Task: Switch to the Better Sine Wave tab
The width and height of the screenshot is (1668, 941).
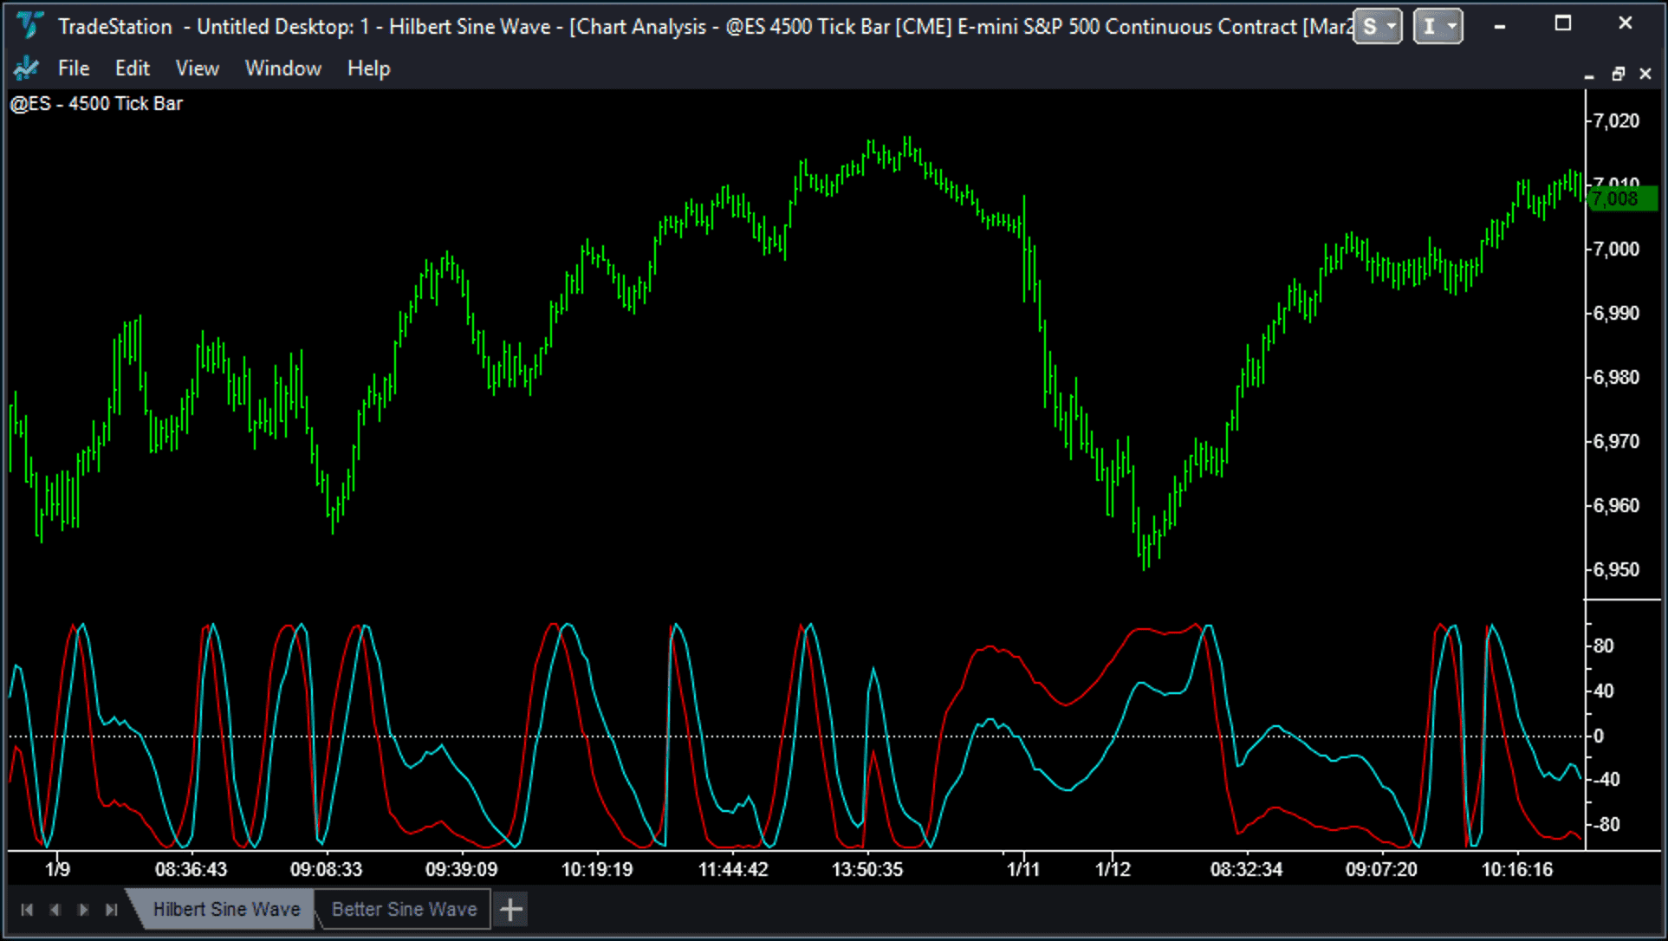Action: coord(404,909)
